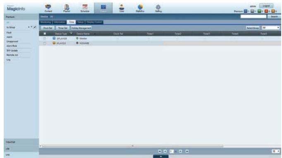Image resolution: width=282 pixels, height=158 pixels.
Task: Click the green Premium status icon
Action: click(259, 11)
